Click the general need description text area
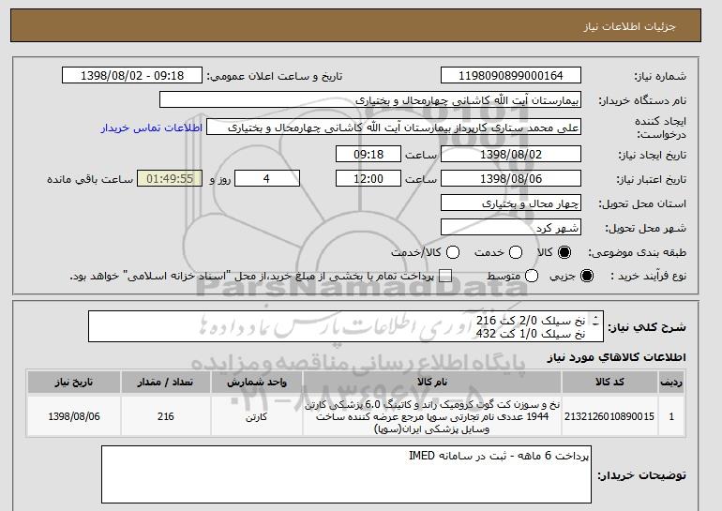This screenshot has width=722, height=511. (x=346, y=326)
